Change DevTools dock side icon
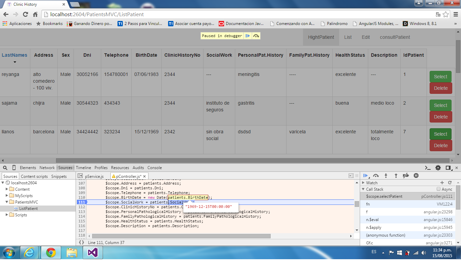This screenshot has height=270, width=461. coord(448,168)
